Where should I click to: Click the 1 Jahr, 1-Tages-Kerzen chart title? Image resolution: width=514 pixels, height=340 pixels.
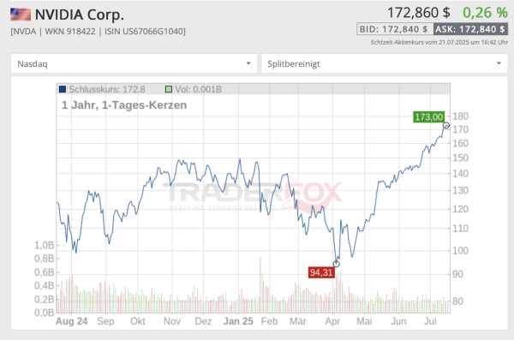pos(124,105)
